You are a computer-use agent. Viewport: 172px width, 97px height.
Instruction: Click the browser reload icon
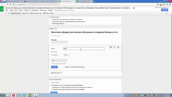[8, 4]
